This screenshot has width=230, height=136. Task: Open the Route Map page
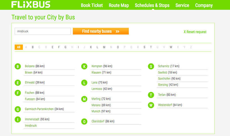point(119,5)
